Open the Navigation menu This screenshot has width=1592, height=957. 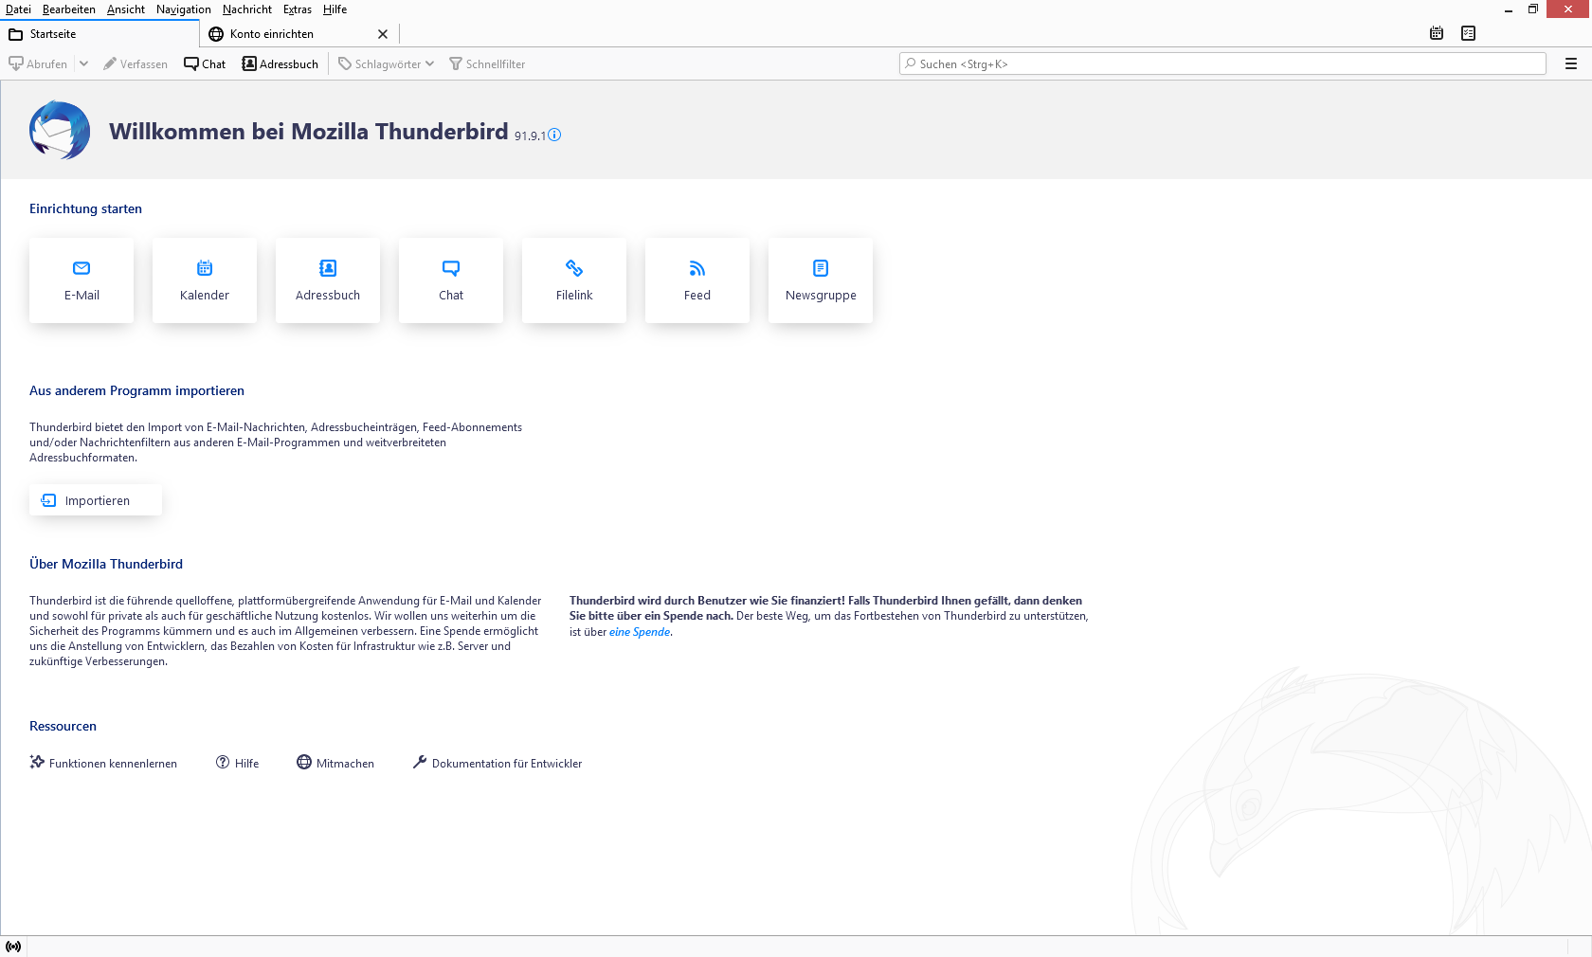[184, 9]
